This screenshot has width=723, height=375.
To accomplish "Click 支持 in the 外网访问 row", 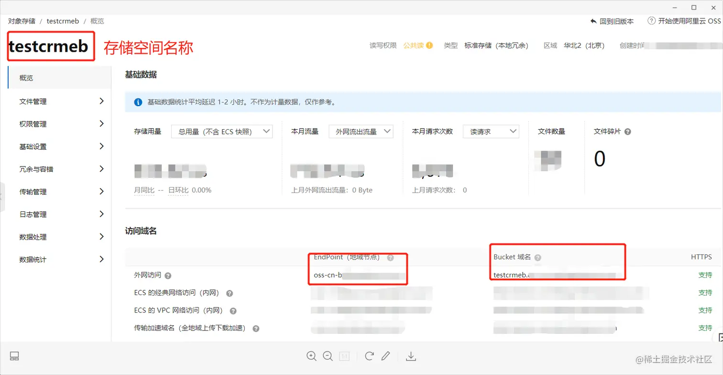I will [705, 275].
